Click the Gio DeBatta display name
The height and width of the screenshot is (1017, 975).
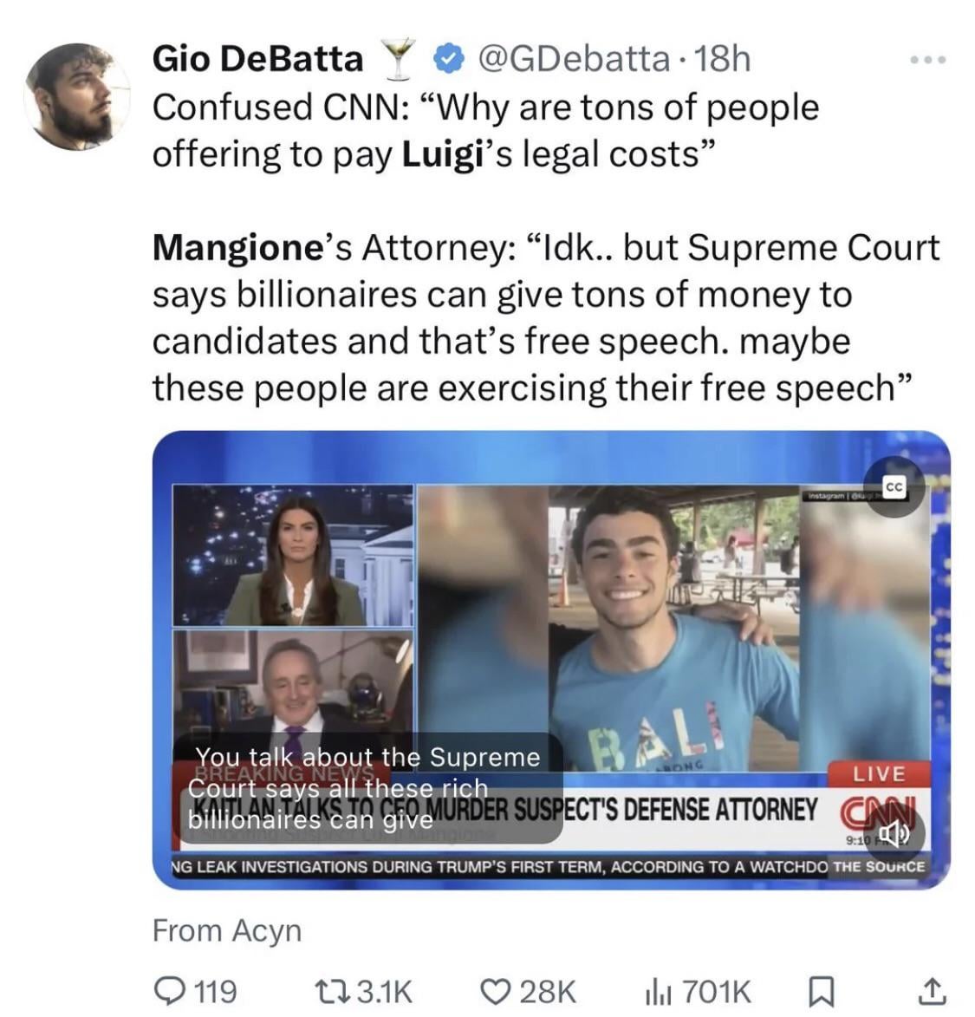(257, 59)
